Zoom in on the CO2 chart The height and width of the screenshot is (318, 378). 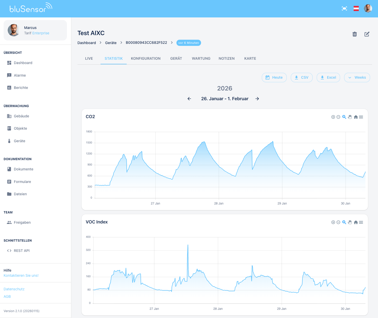click(333, 117)
